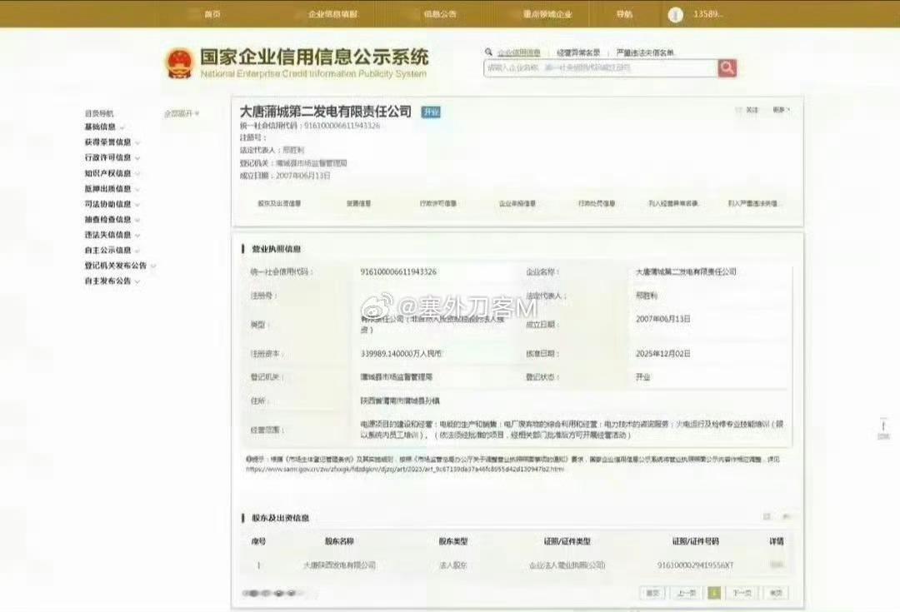
Task: Expand the 基础信息 sidebar section
Action: click(104, 127)
